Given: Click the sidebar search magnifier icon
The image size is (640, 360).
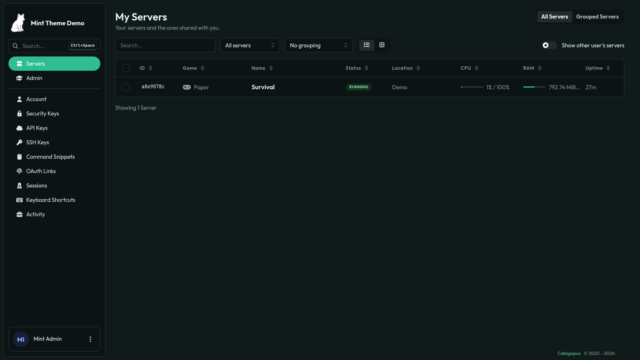Looking at the screenshot, I should [15, 46].
